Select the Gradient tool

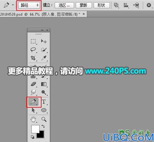coord(44,84)
